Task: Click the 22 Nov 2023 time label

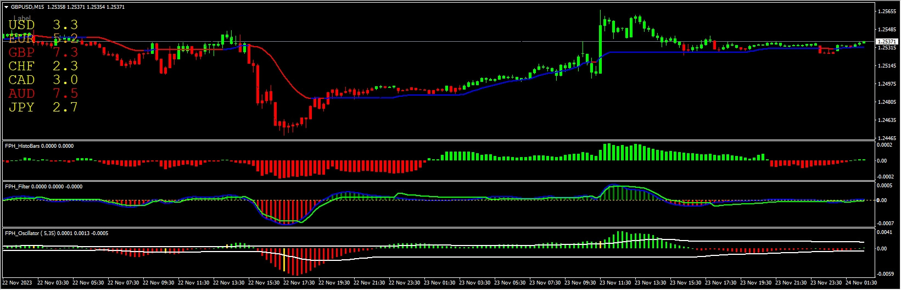Action: 18,283
